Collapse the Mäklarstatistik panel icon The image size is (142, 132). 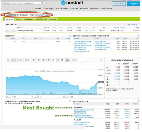click(138, 101)
